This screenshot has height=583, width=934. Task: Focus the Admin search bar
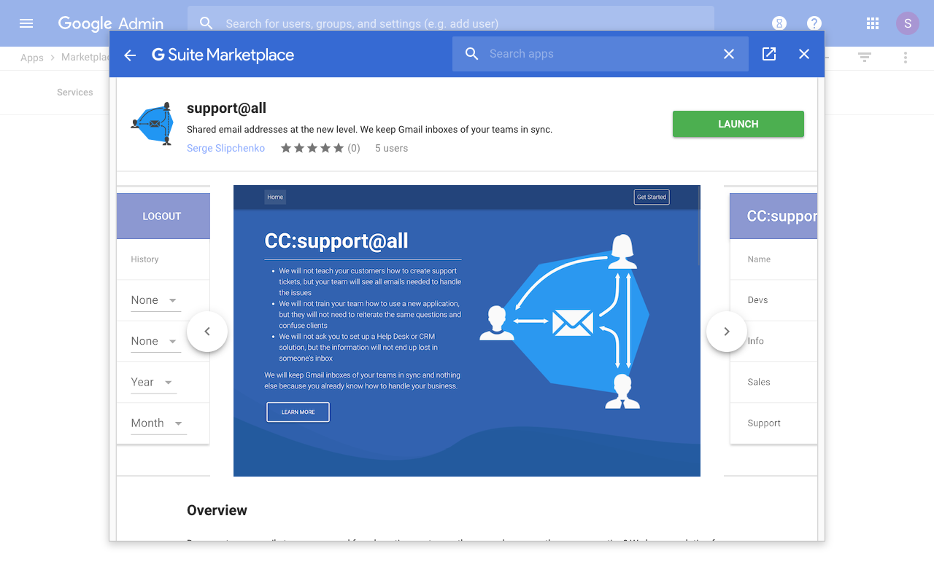click(x=451, y=23)
